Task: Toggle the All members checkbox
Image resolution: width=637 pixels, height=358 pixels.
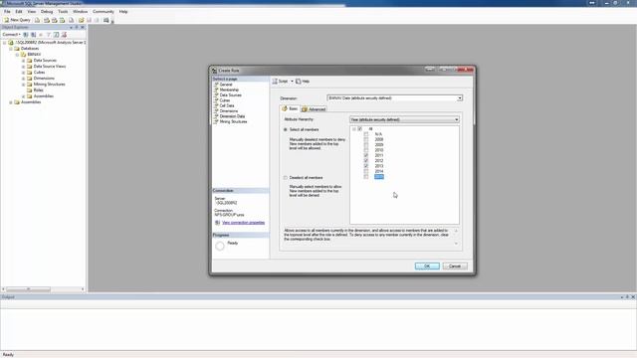Action: pos(360,129)
